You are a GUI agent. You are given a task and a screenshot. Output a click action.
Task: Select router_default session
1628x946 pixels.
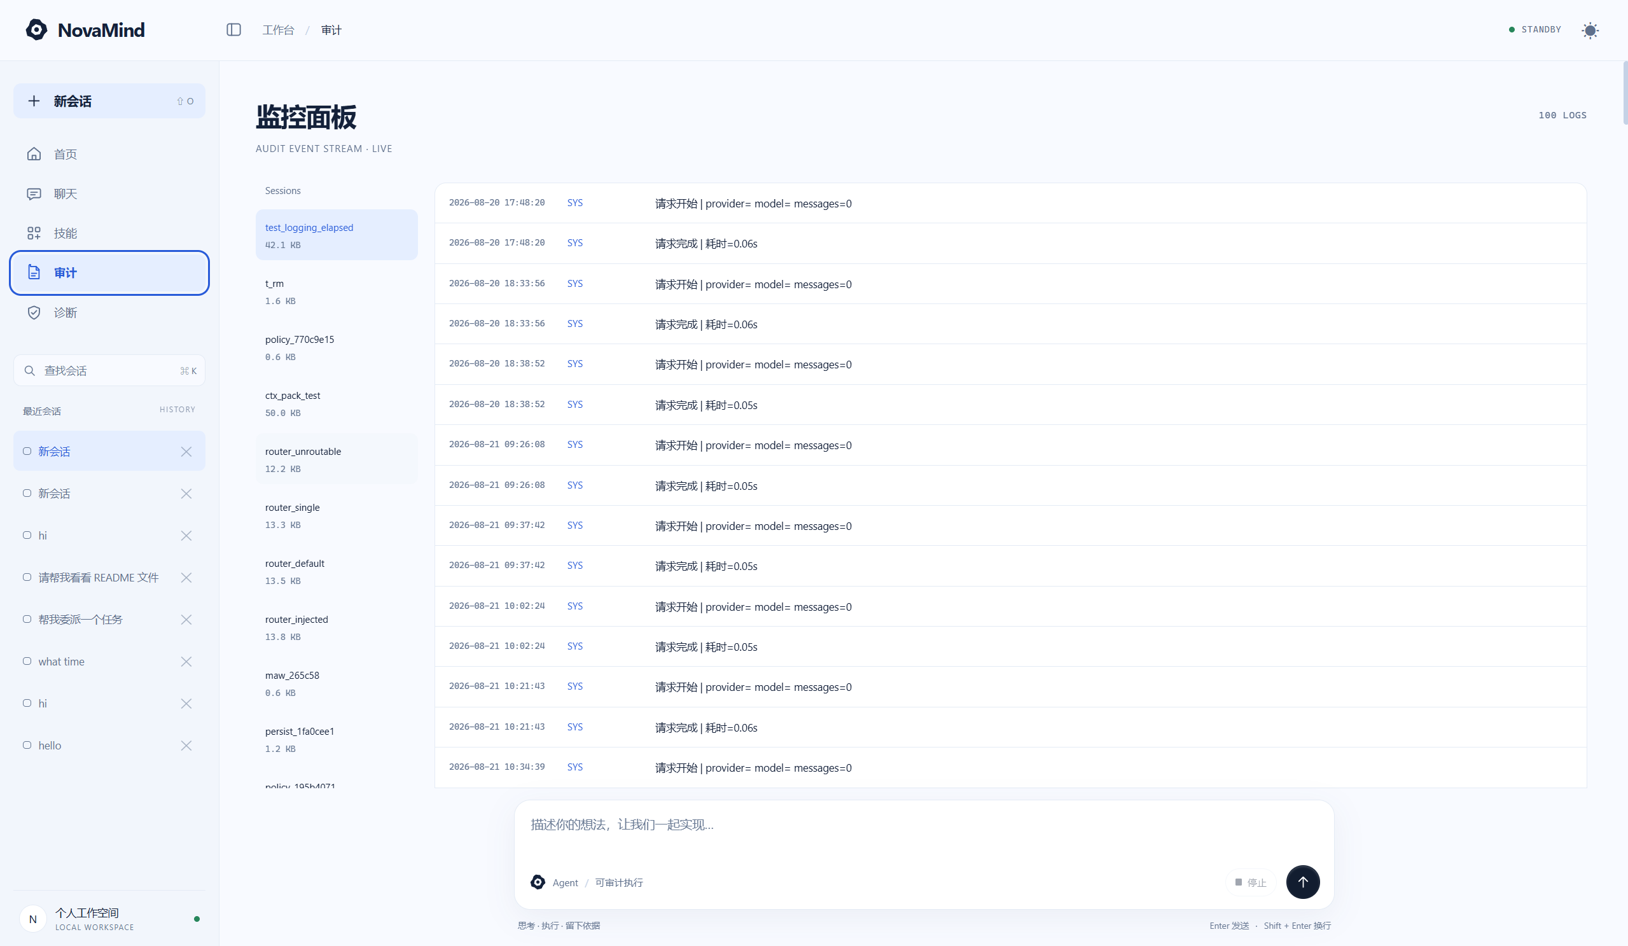pyautogui.click(x=337, y=572)
